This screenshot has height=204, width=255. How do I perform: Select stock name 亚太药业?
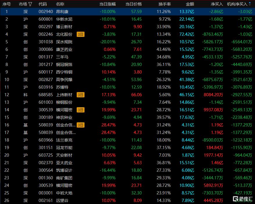(64, 163)
